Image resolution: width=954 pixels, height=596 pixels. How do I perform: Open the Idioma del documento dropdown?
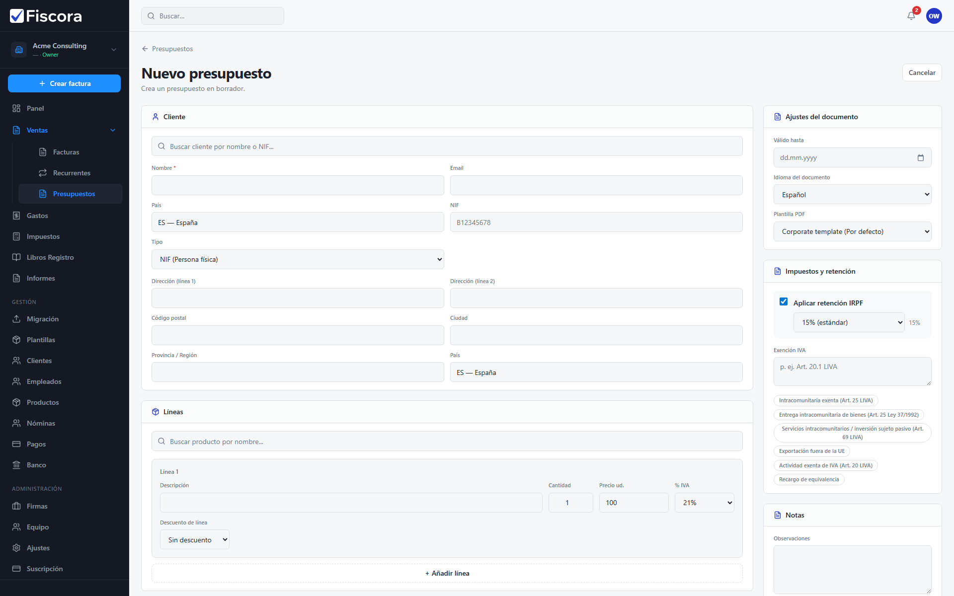click(852, 195)
